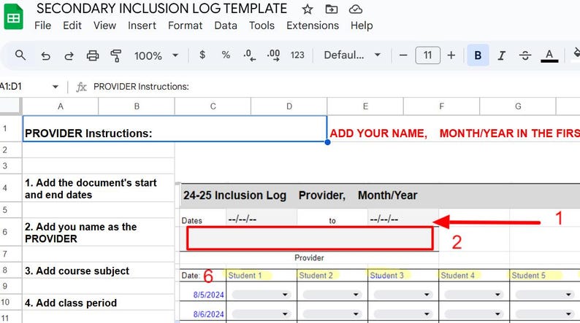Viewport: 580px width, 323px height.
Task: Open Student 4 dropdown for 8/6/2024
Action: tap(474, 314)
